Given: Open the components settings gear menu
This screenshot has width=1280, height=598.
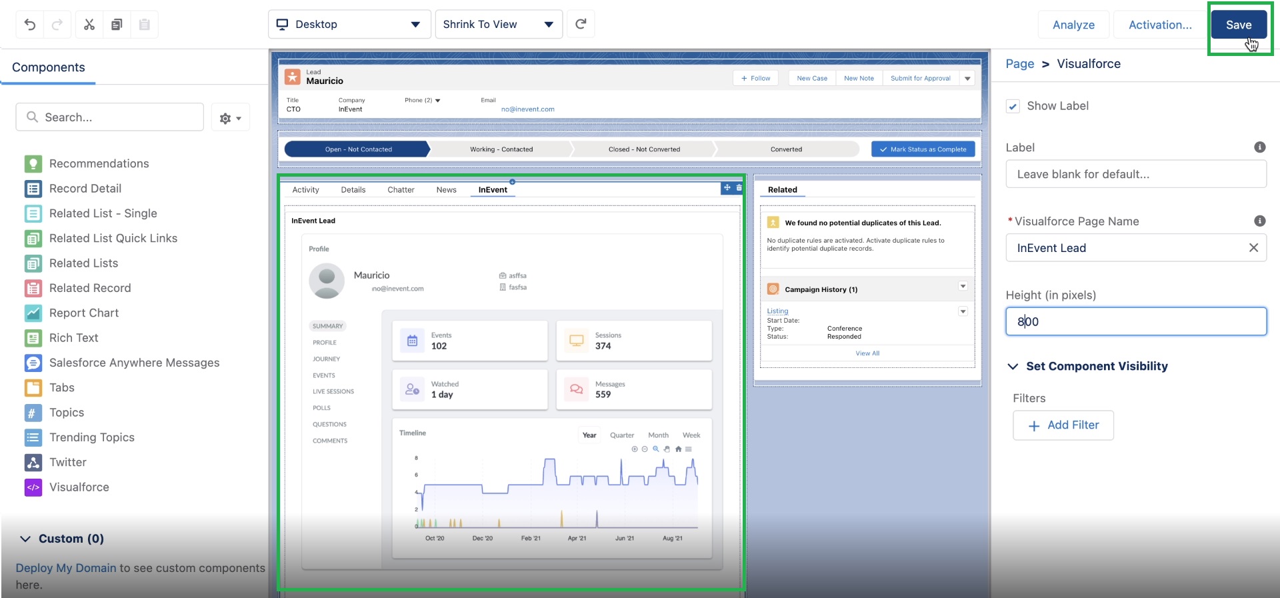Looking at the screenshot, I should (230, 118).
